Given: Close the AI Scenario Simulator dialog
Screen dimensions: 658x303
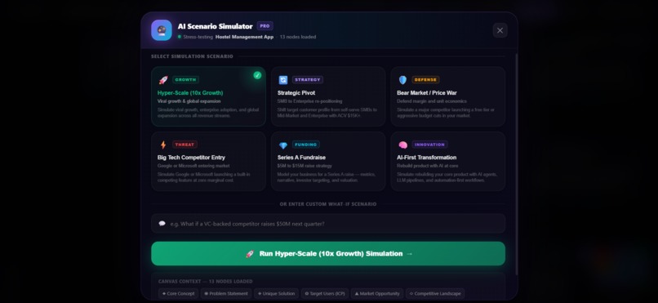Looking at the screenshot, I should click(500, 30).
